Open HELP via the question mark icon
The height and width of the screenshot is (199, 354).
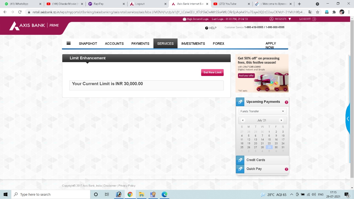[206, 28]
